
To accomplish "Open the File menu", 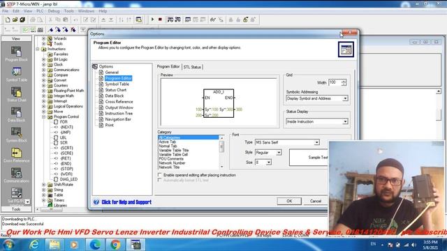I will [x=5, y=11].
